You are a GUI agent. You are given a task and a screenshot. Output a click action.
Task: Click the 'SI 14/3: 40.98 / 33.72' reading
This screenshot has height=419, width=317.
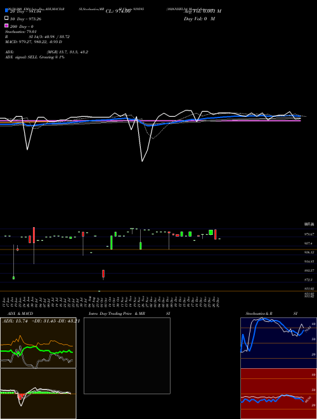49,37
